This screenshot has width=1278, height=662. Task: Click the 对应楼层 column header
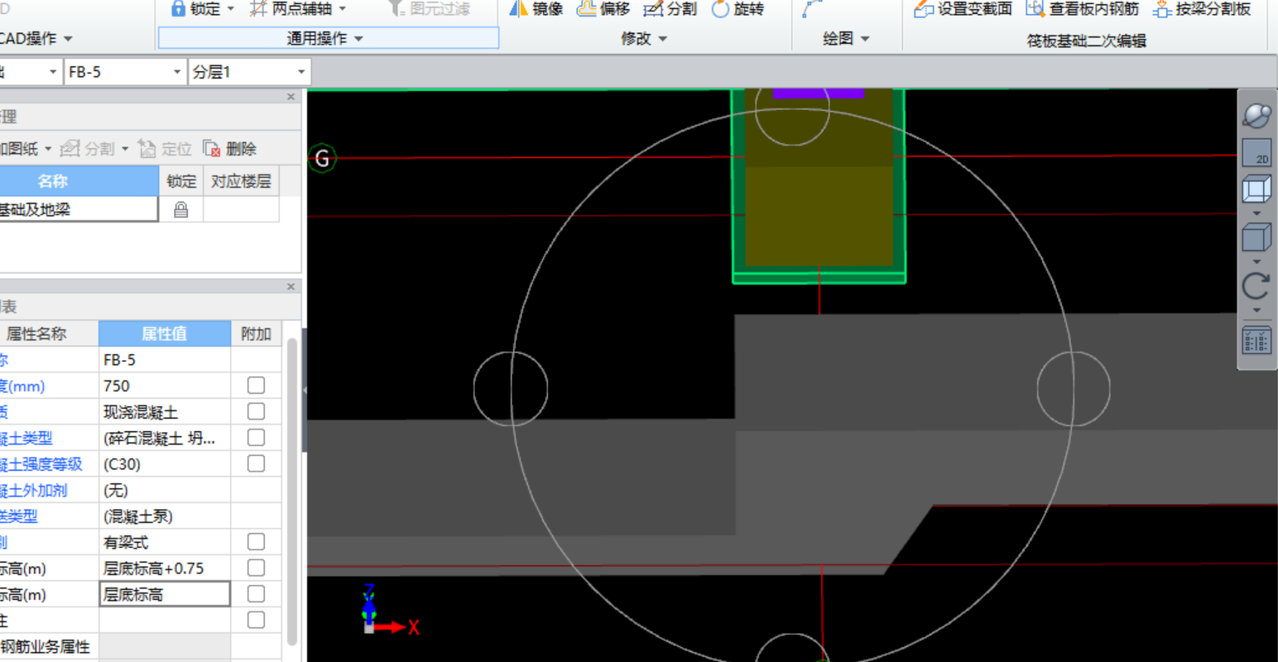pos(241,181)
